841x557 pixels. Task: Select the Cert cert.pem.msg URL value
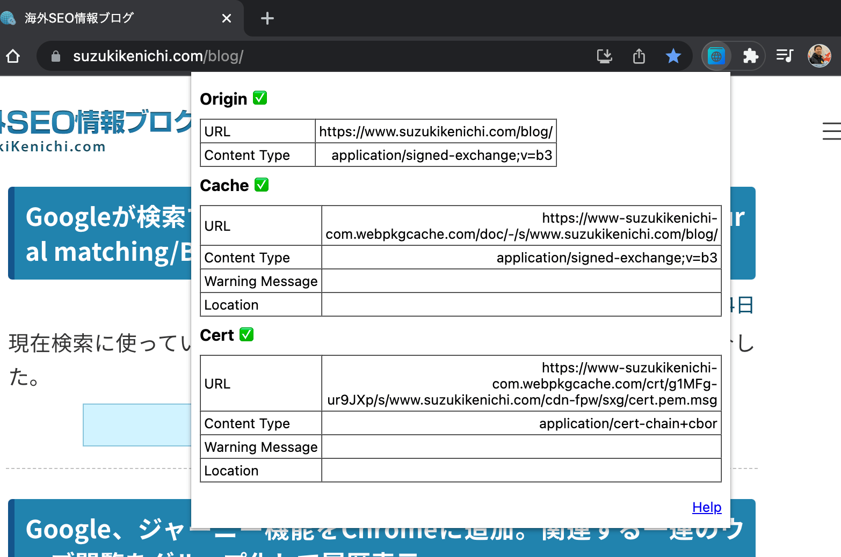pos(522,384)
